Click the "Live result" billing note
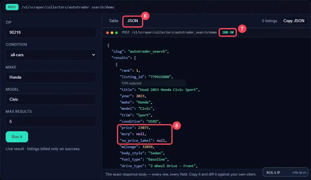Image resolution: width=311 pixels, height=180 pixels. [42, 149]
